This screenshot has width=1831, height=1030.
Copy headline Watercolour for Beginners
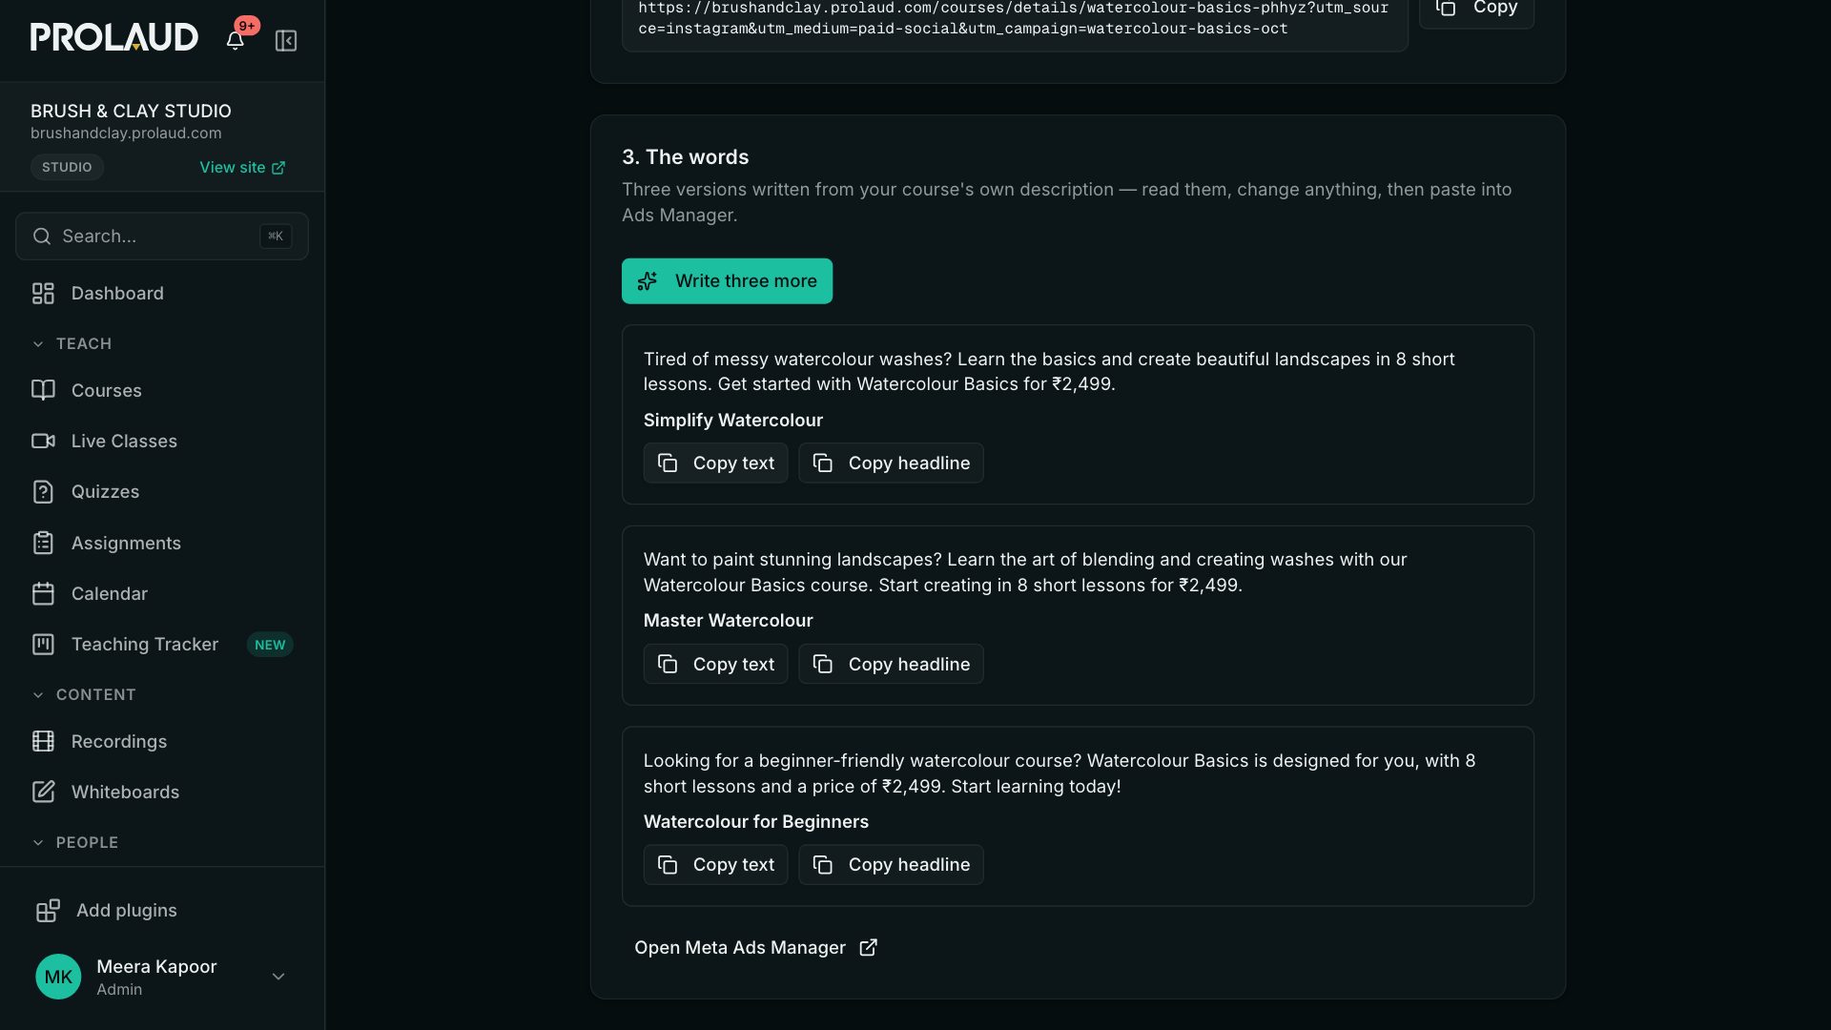891,864
